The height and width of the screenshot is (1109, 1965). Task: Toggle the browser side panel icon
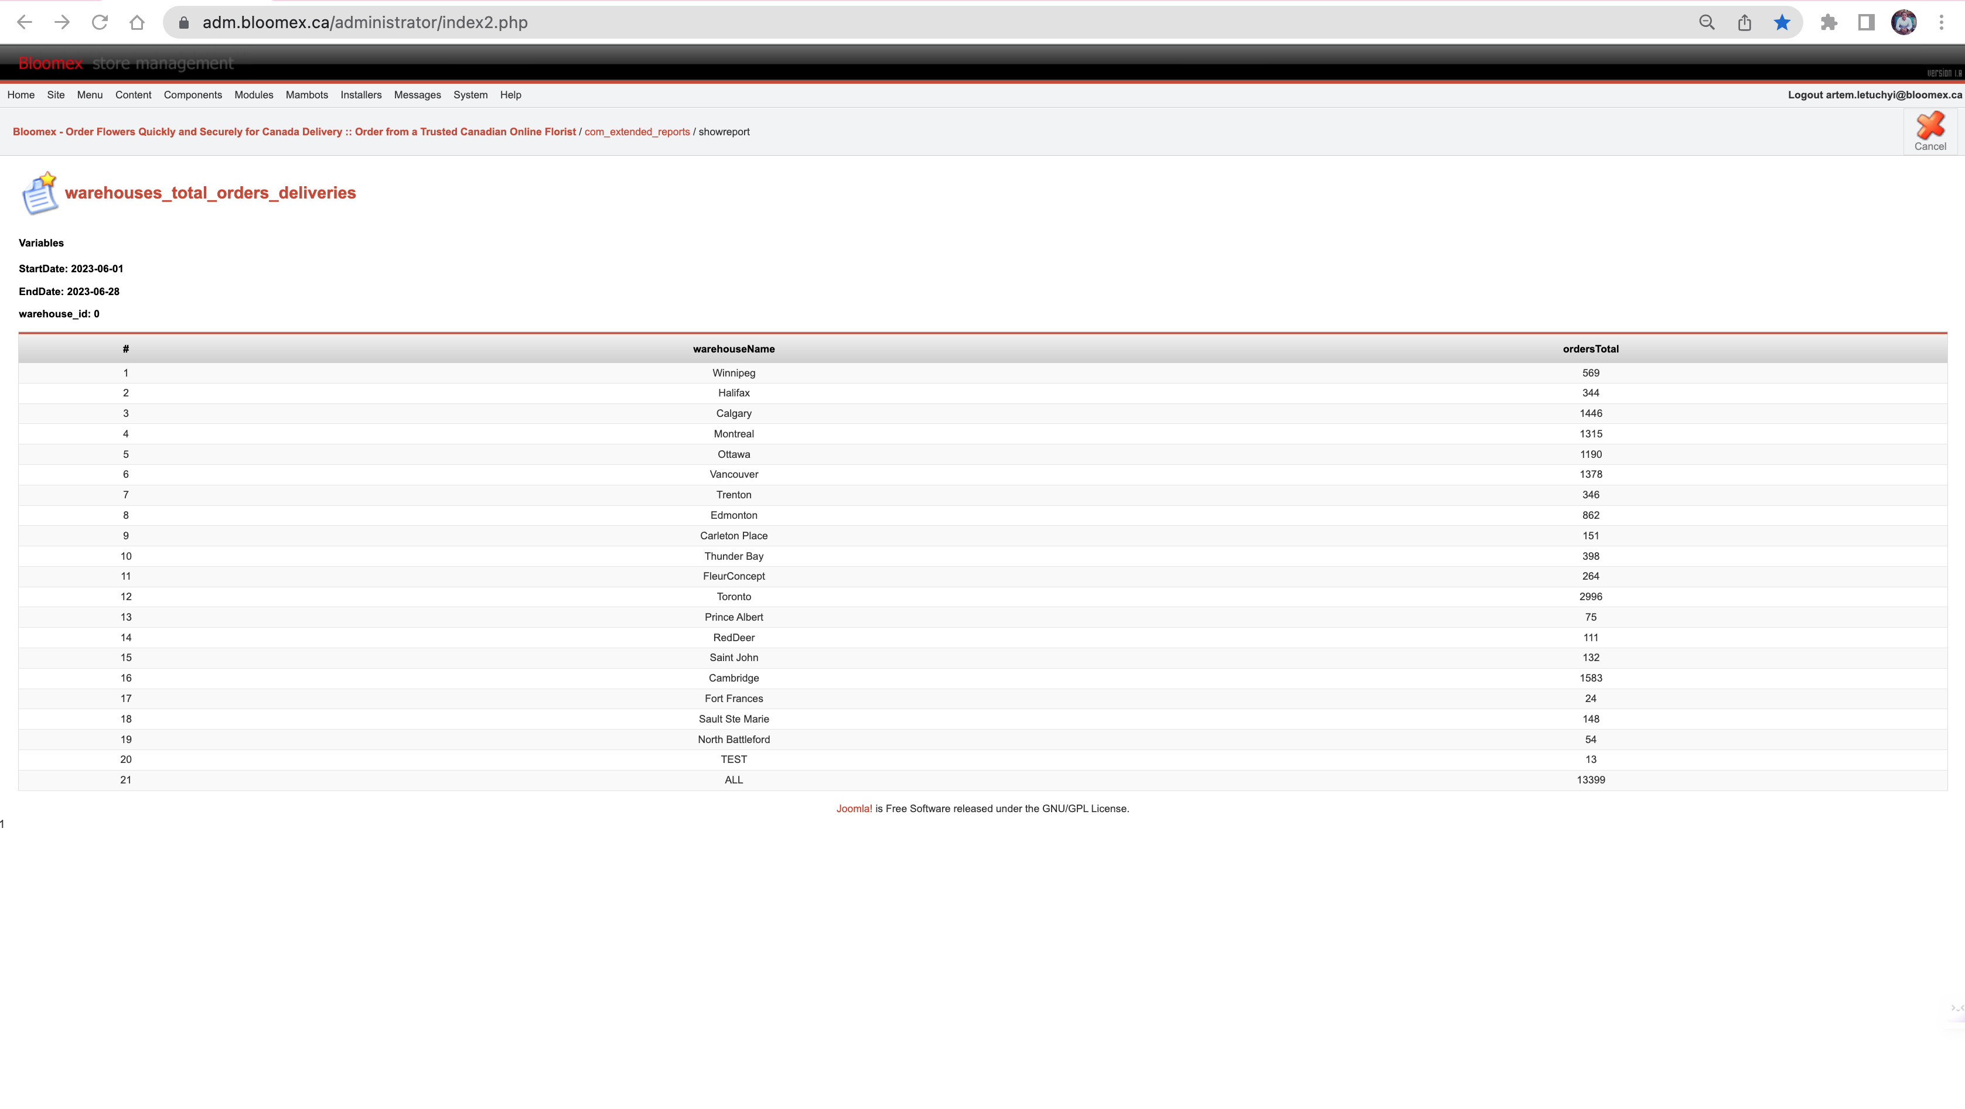pyautogui.click(x=1866, y=23)
